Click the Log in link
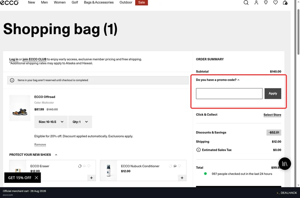This screenshot has height=198, width=300. pyautogui.click(x=14, y=59)
